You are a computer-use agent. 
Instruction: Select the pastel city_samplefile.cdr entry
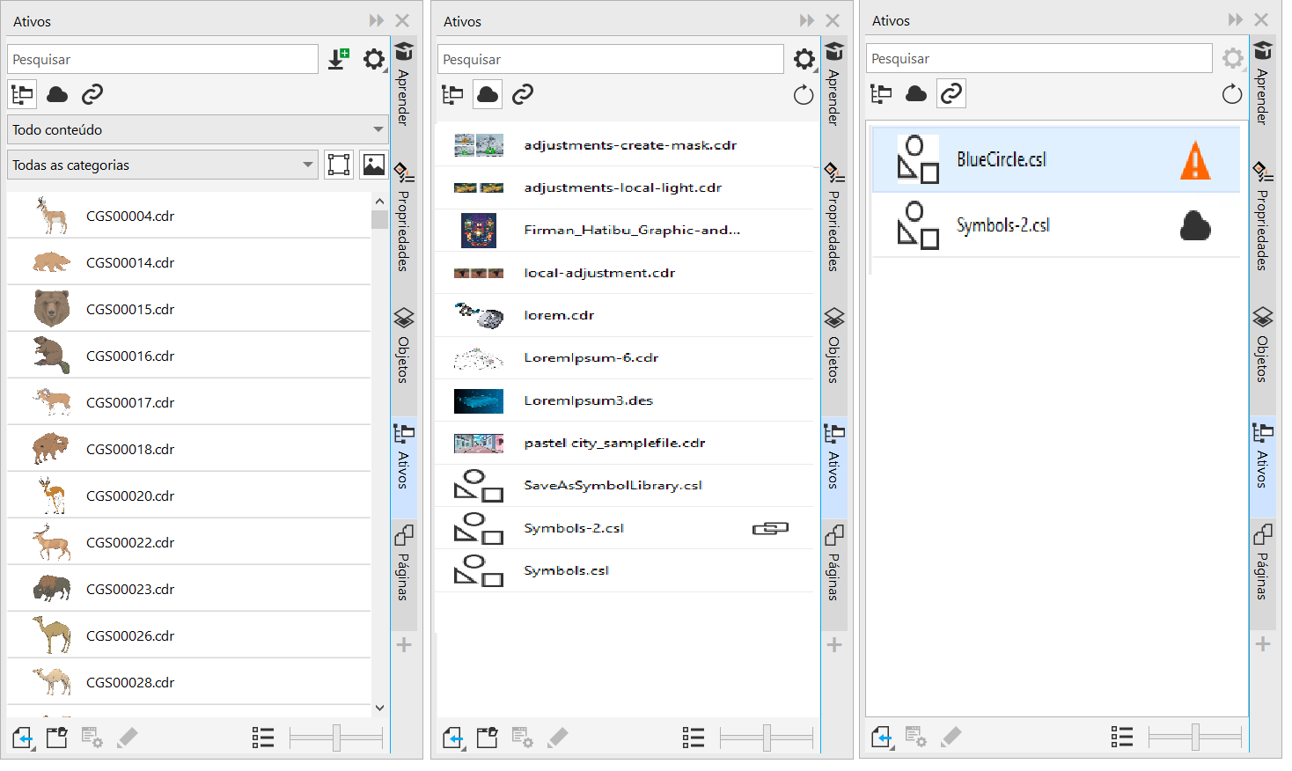(614, 443)
